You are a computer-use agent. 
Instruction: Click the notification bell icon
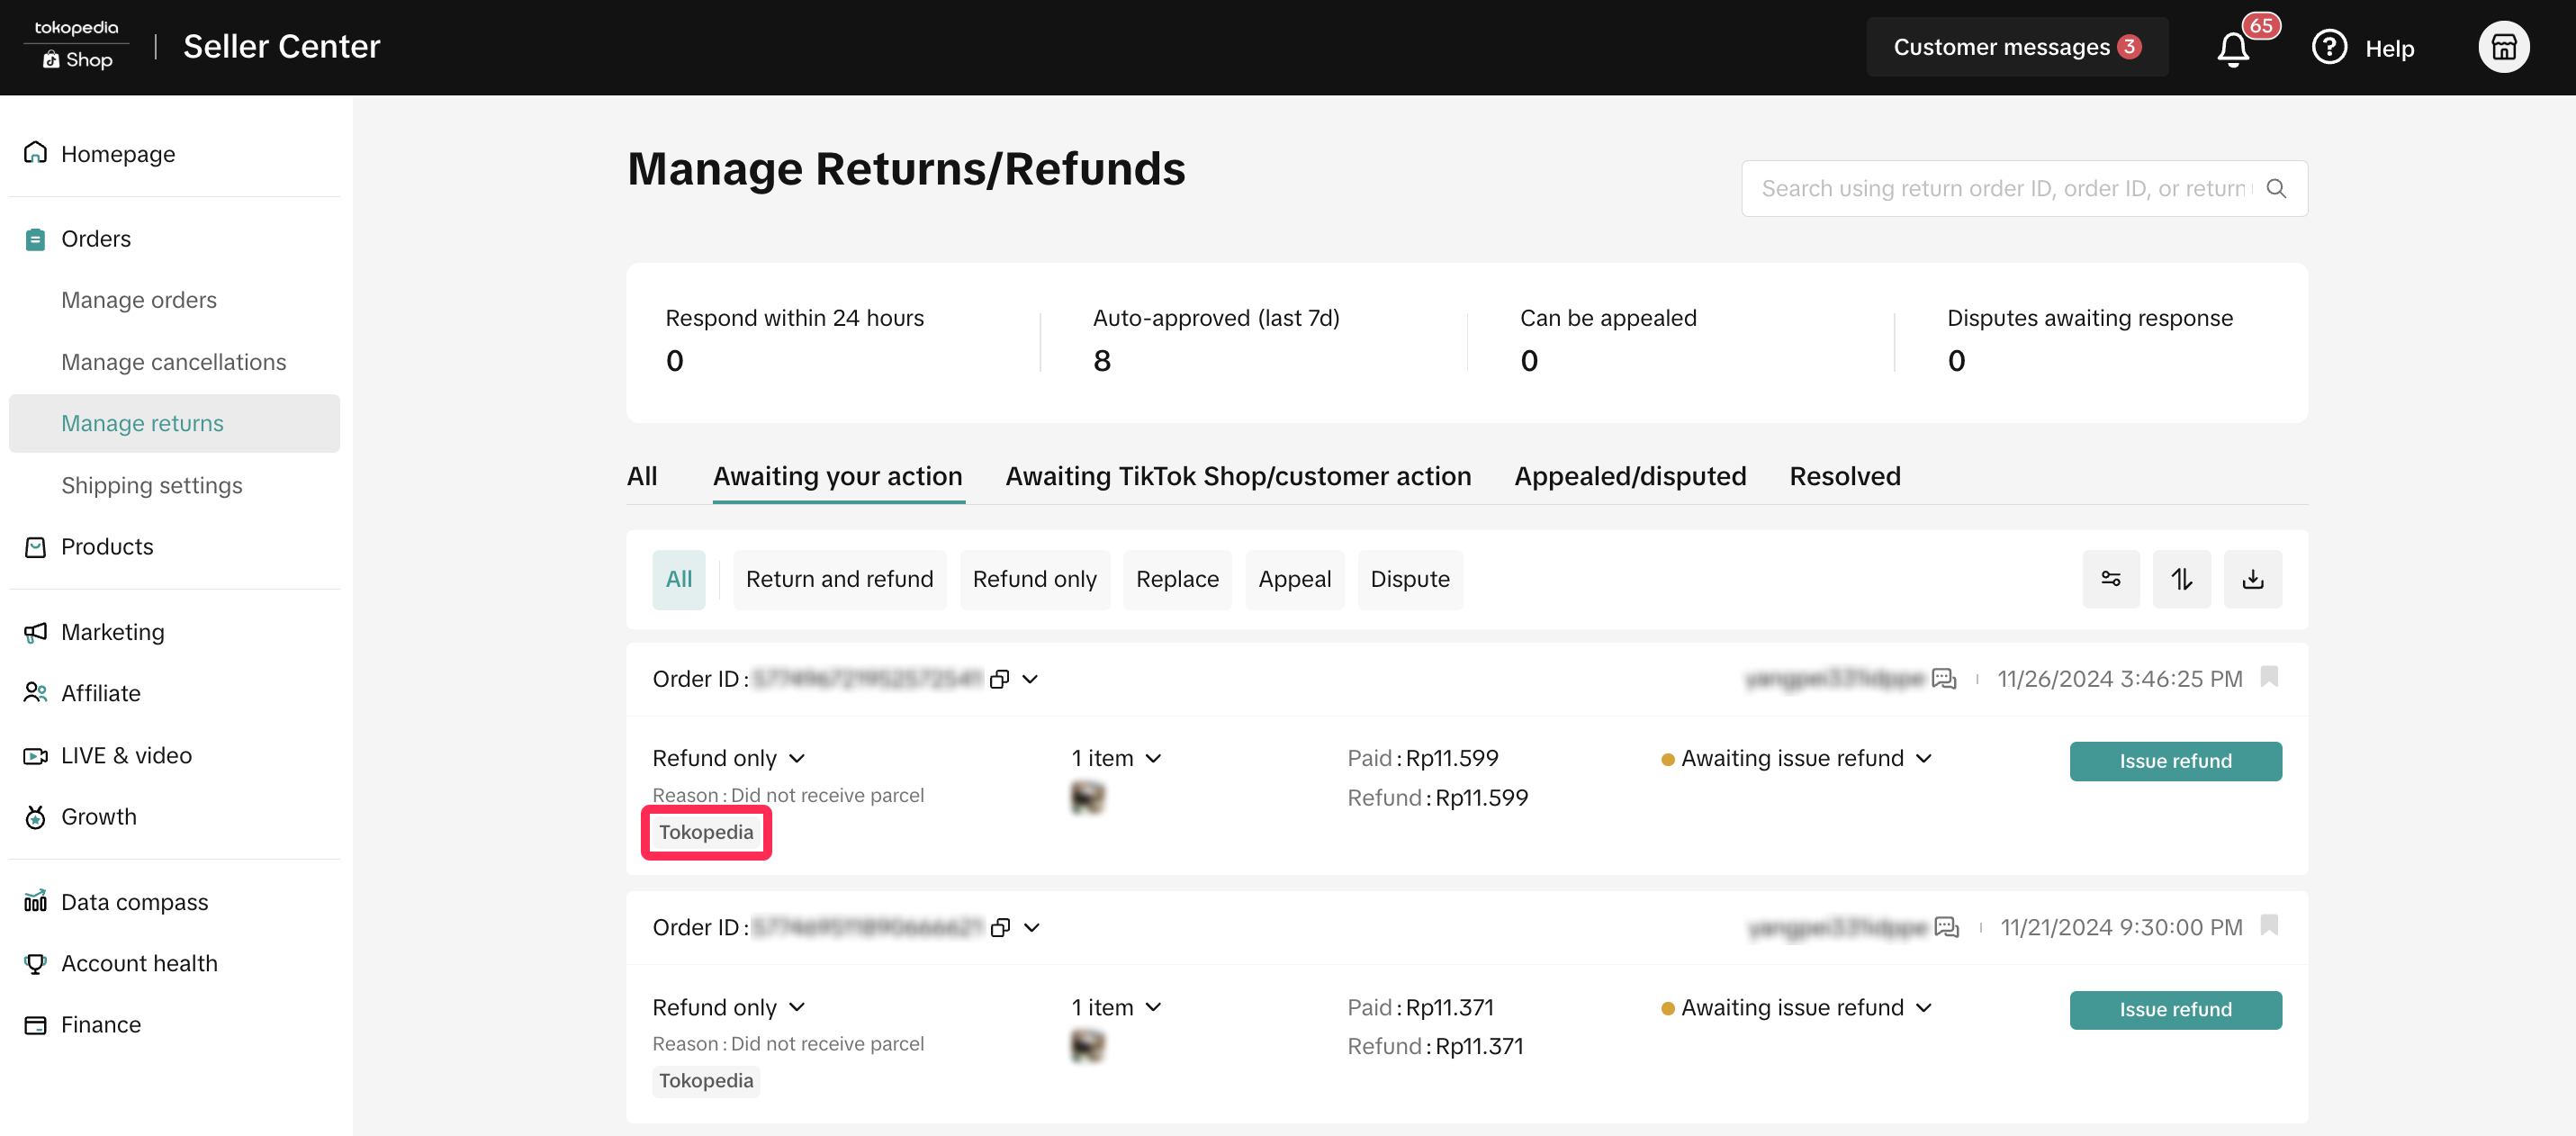tap(2232, 48)
